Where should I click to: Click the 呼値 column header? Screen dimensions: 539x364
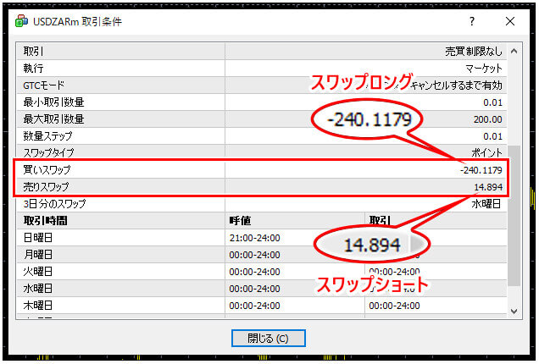click(240, 220)
